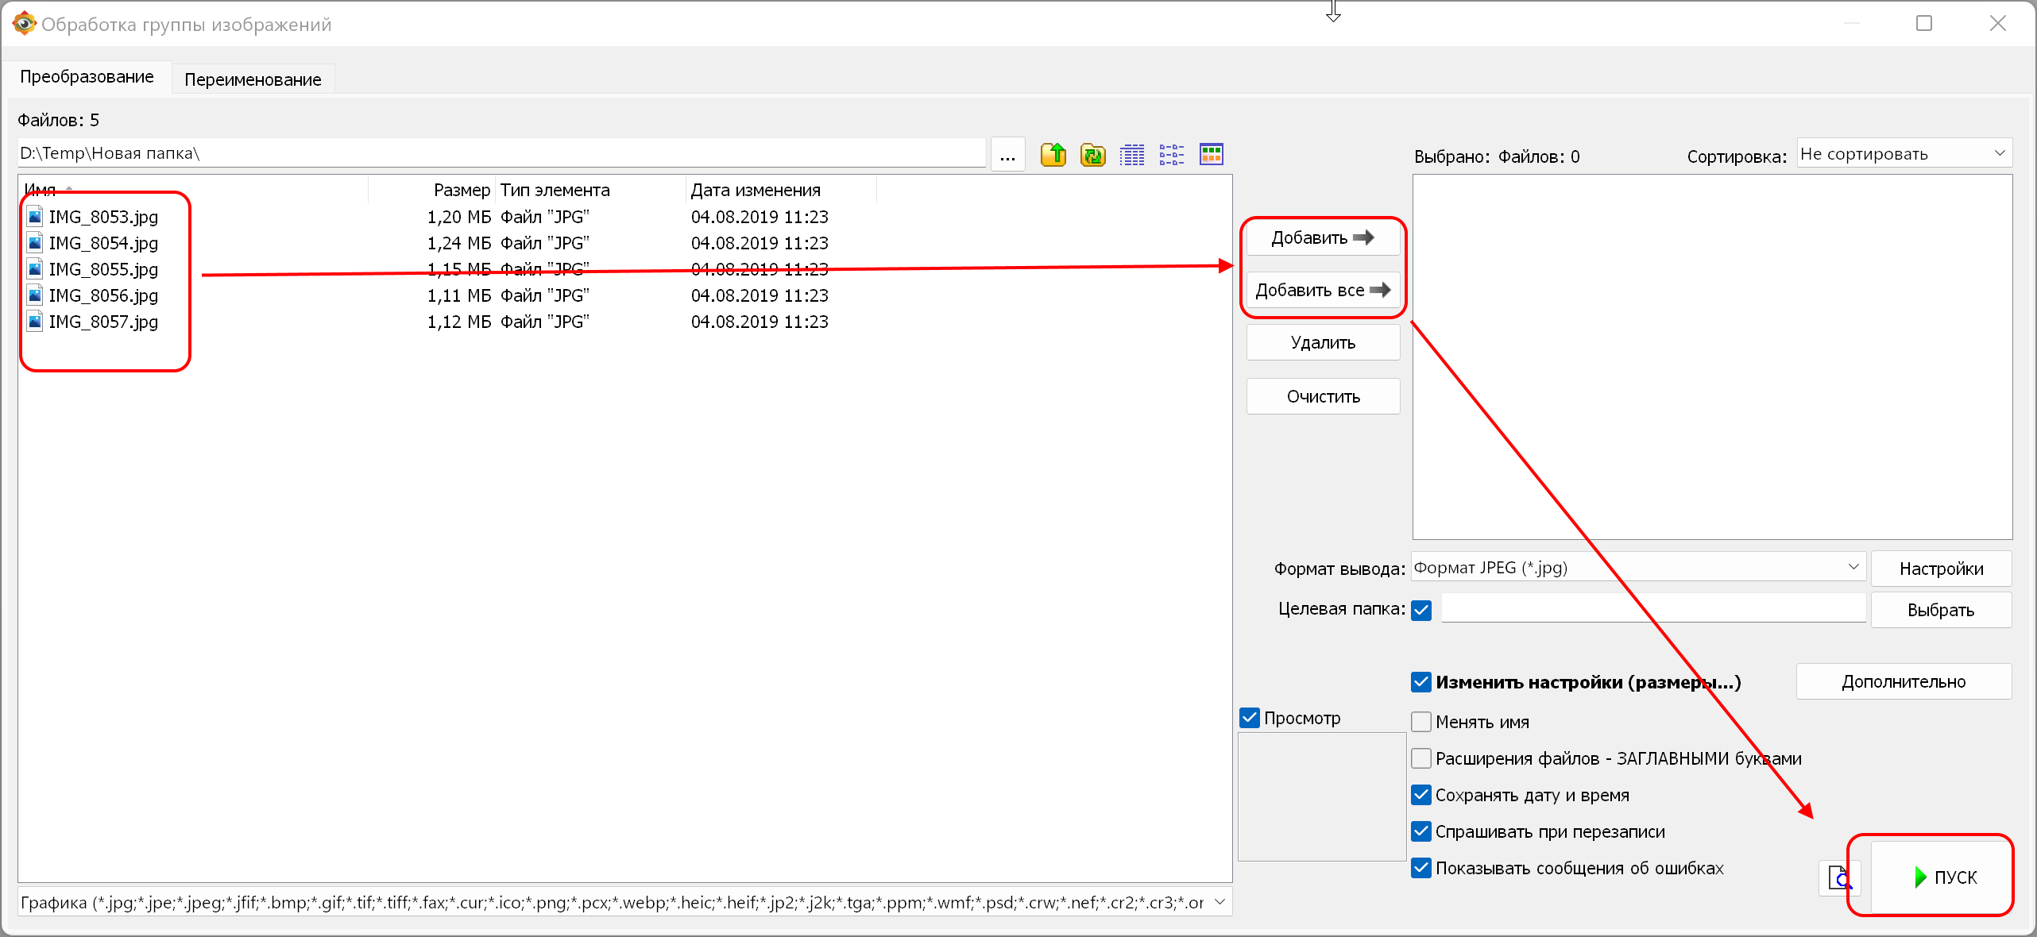
Task: Open the Дополнительно settings button
Action: [1903, 681]
